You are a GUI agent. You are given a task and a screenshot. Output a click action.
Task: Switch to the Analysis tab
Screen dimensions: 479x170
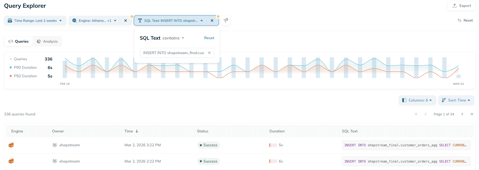[x=47, y=41]
